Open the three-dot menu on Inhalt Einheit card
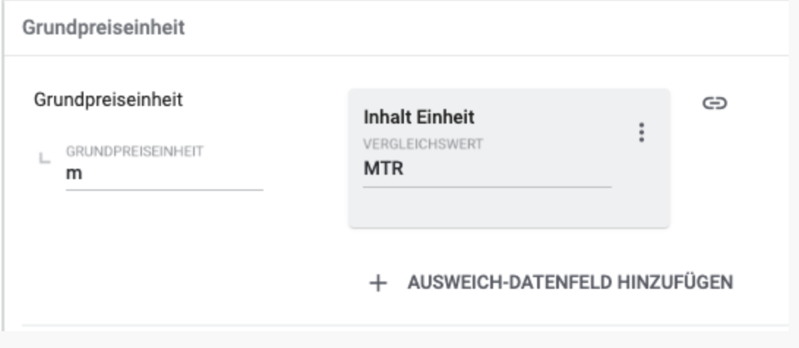 642,132
